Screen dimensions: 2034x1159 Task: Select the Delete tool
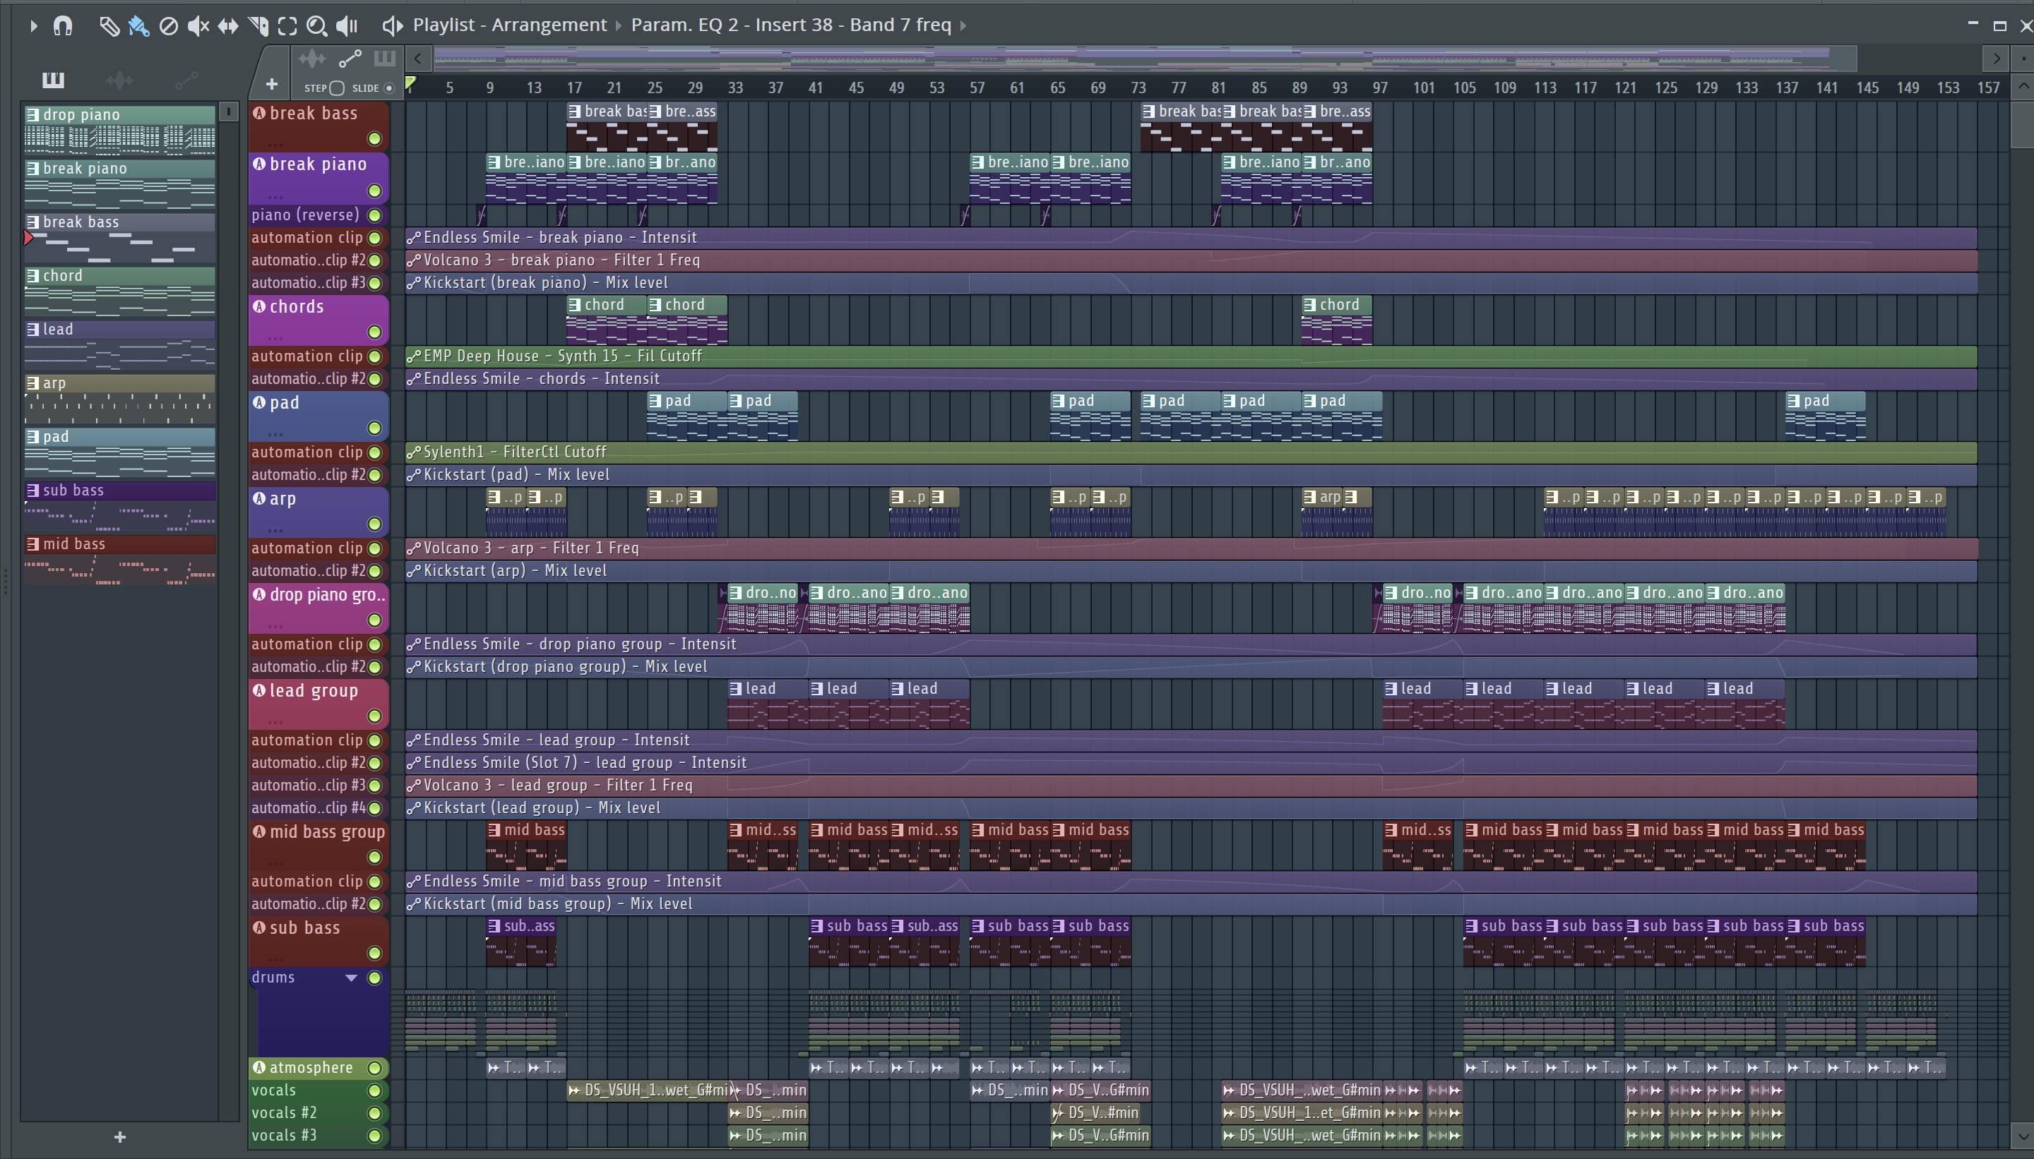pos(168,26)
